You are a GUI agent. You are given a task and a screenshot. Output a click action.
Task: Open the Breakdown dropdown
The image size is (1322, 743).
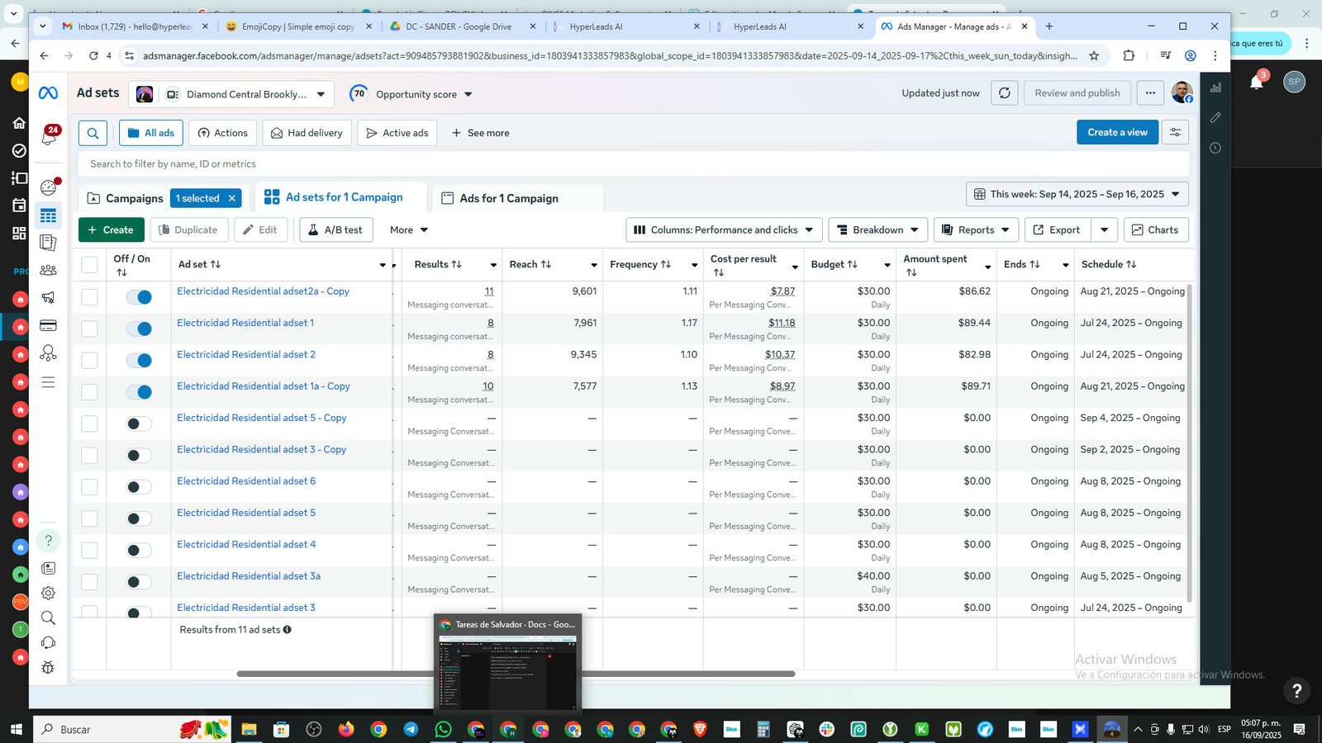pos(877,230)
